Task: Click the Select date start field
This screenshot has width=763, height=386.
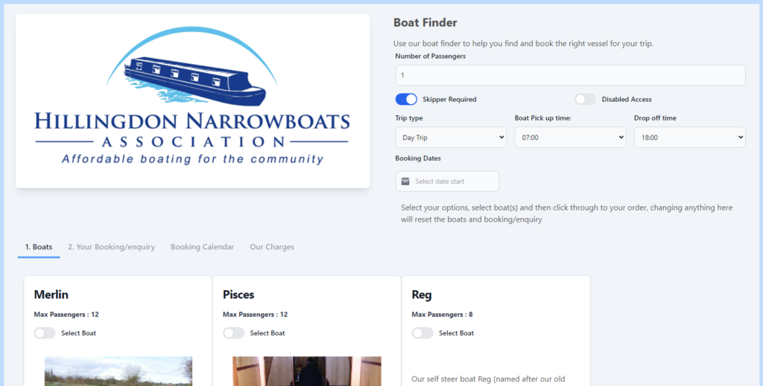Action: click(453, 181)
